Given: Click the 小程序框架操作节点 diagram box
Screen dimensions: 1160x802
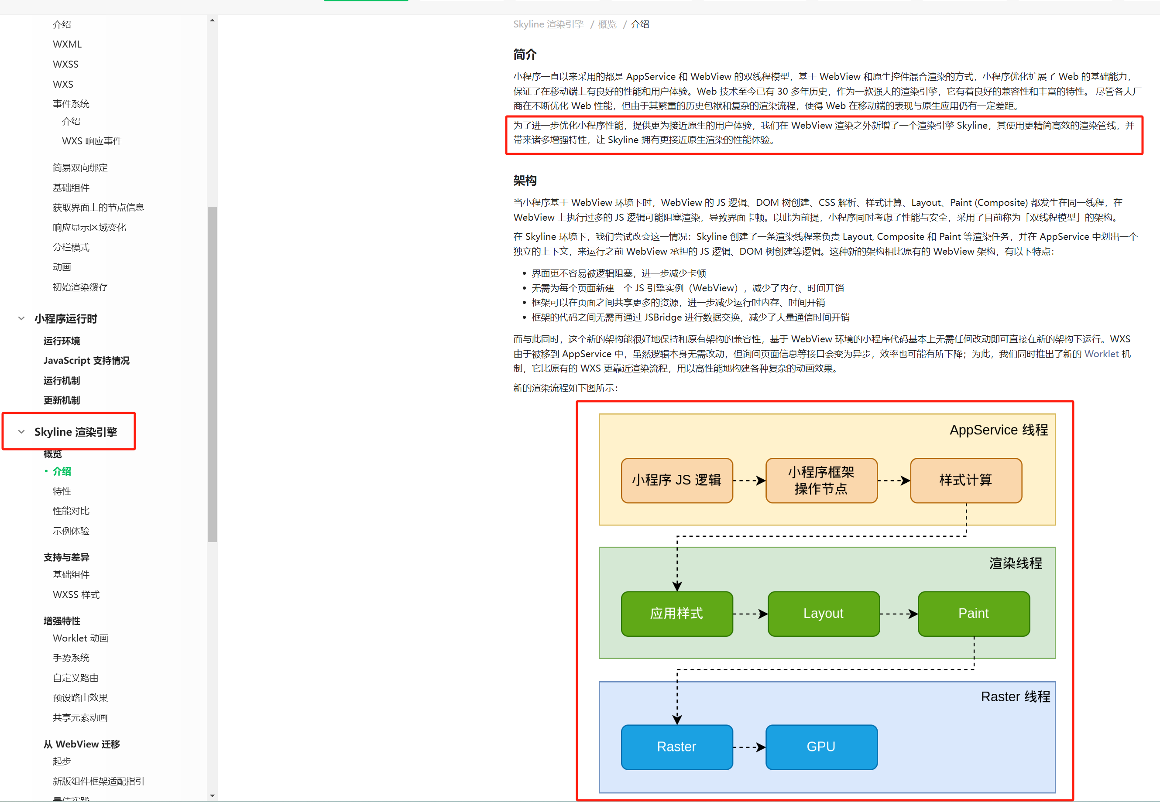Looking at the screenshot, I should (821, 481).
